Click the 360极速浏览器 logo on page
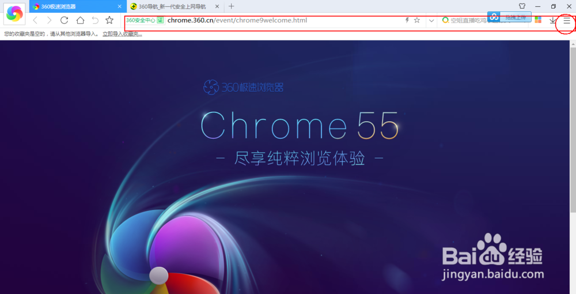 click(243, 87)
